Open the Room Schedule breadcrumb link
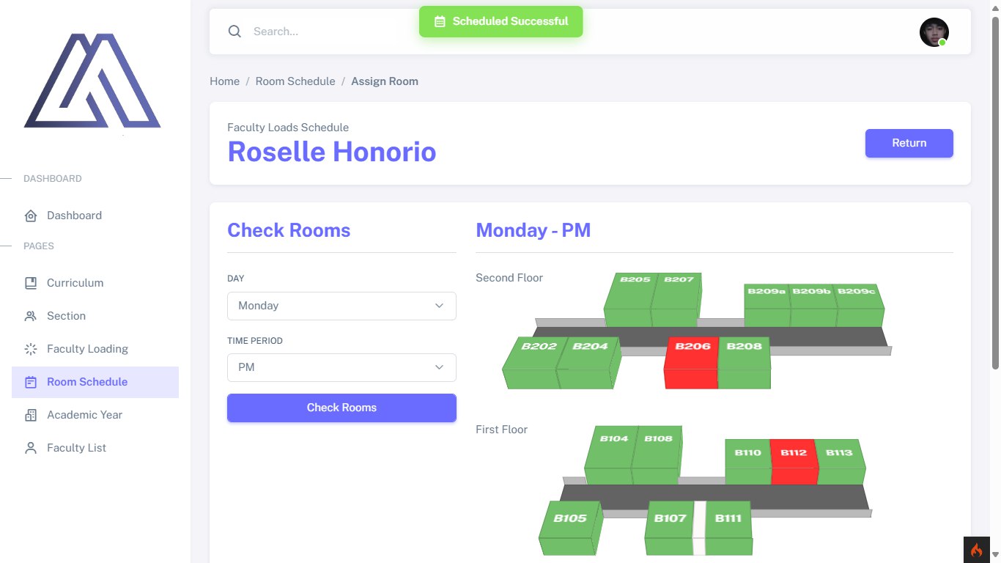 click(295, 81)
